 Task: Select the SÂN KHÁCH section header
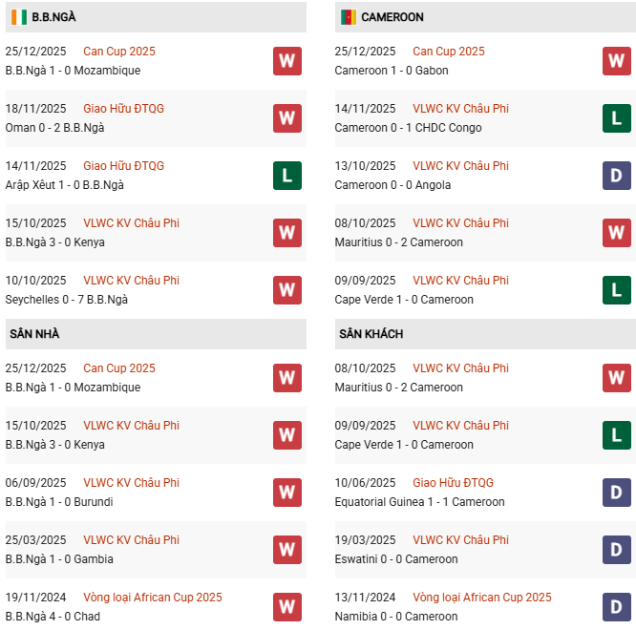[371, 334]
